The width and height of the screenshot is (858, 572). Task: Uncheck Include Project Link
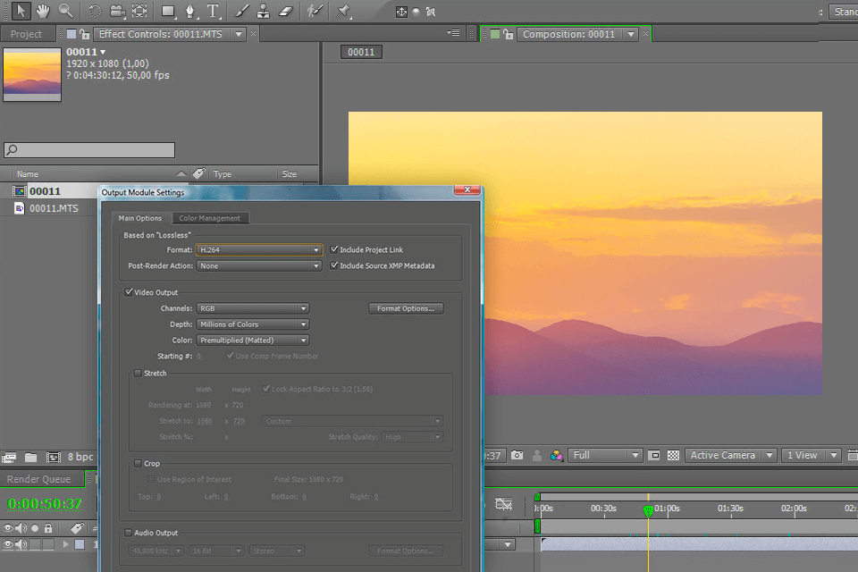[x=334, y=249]
